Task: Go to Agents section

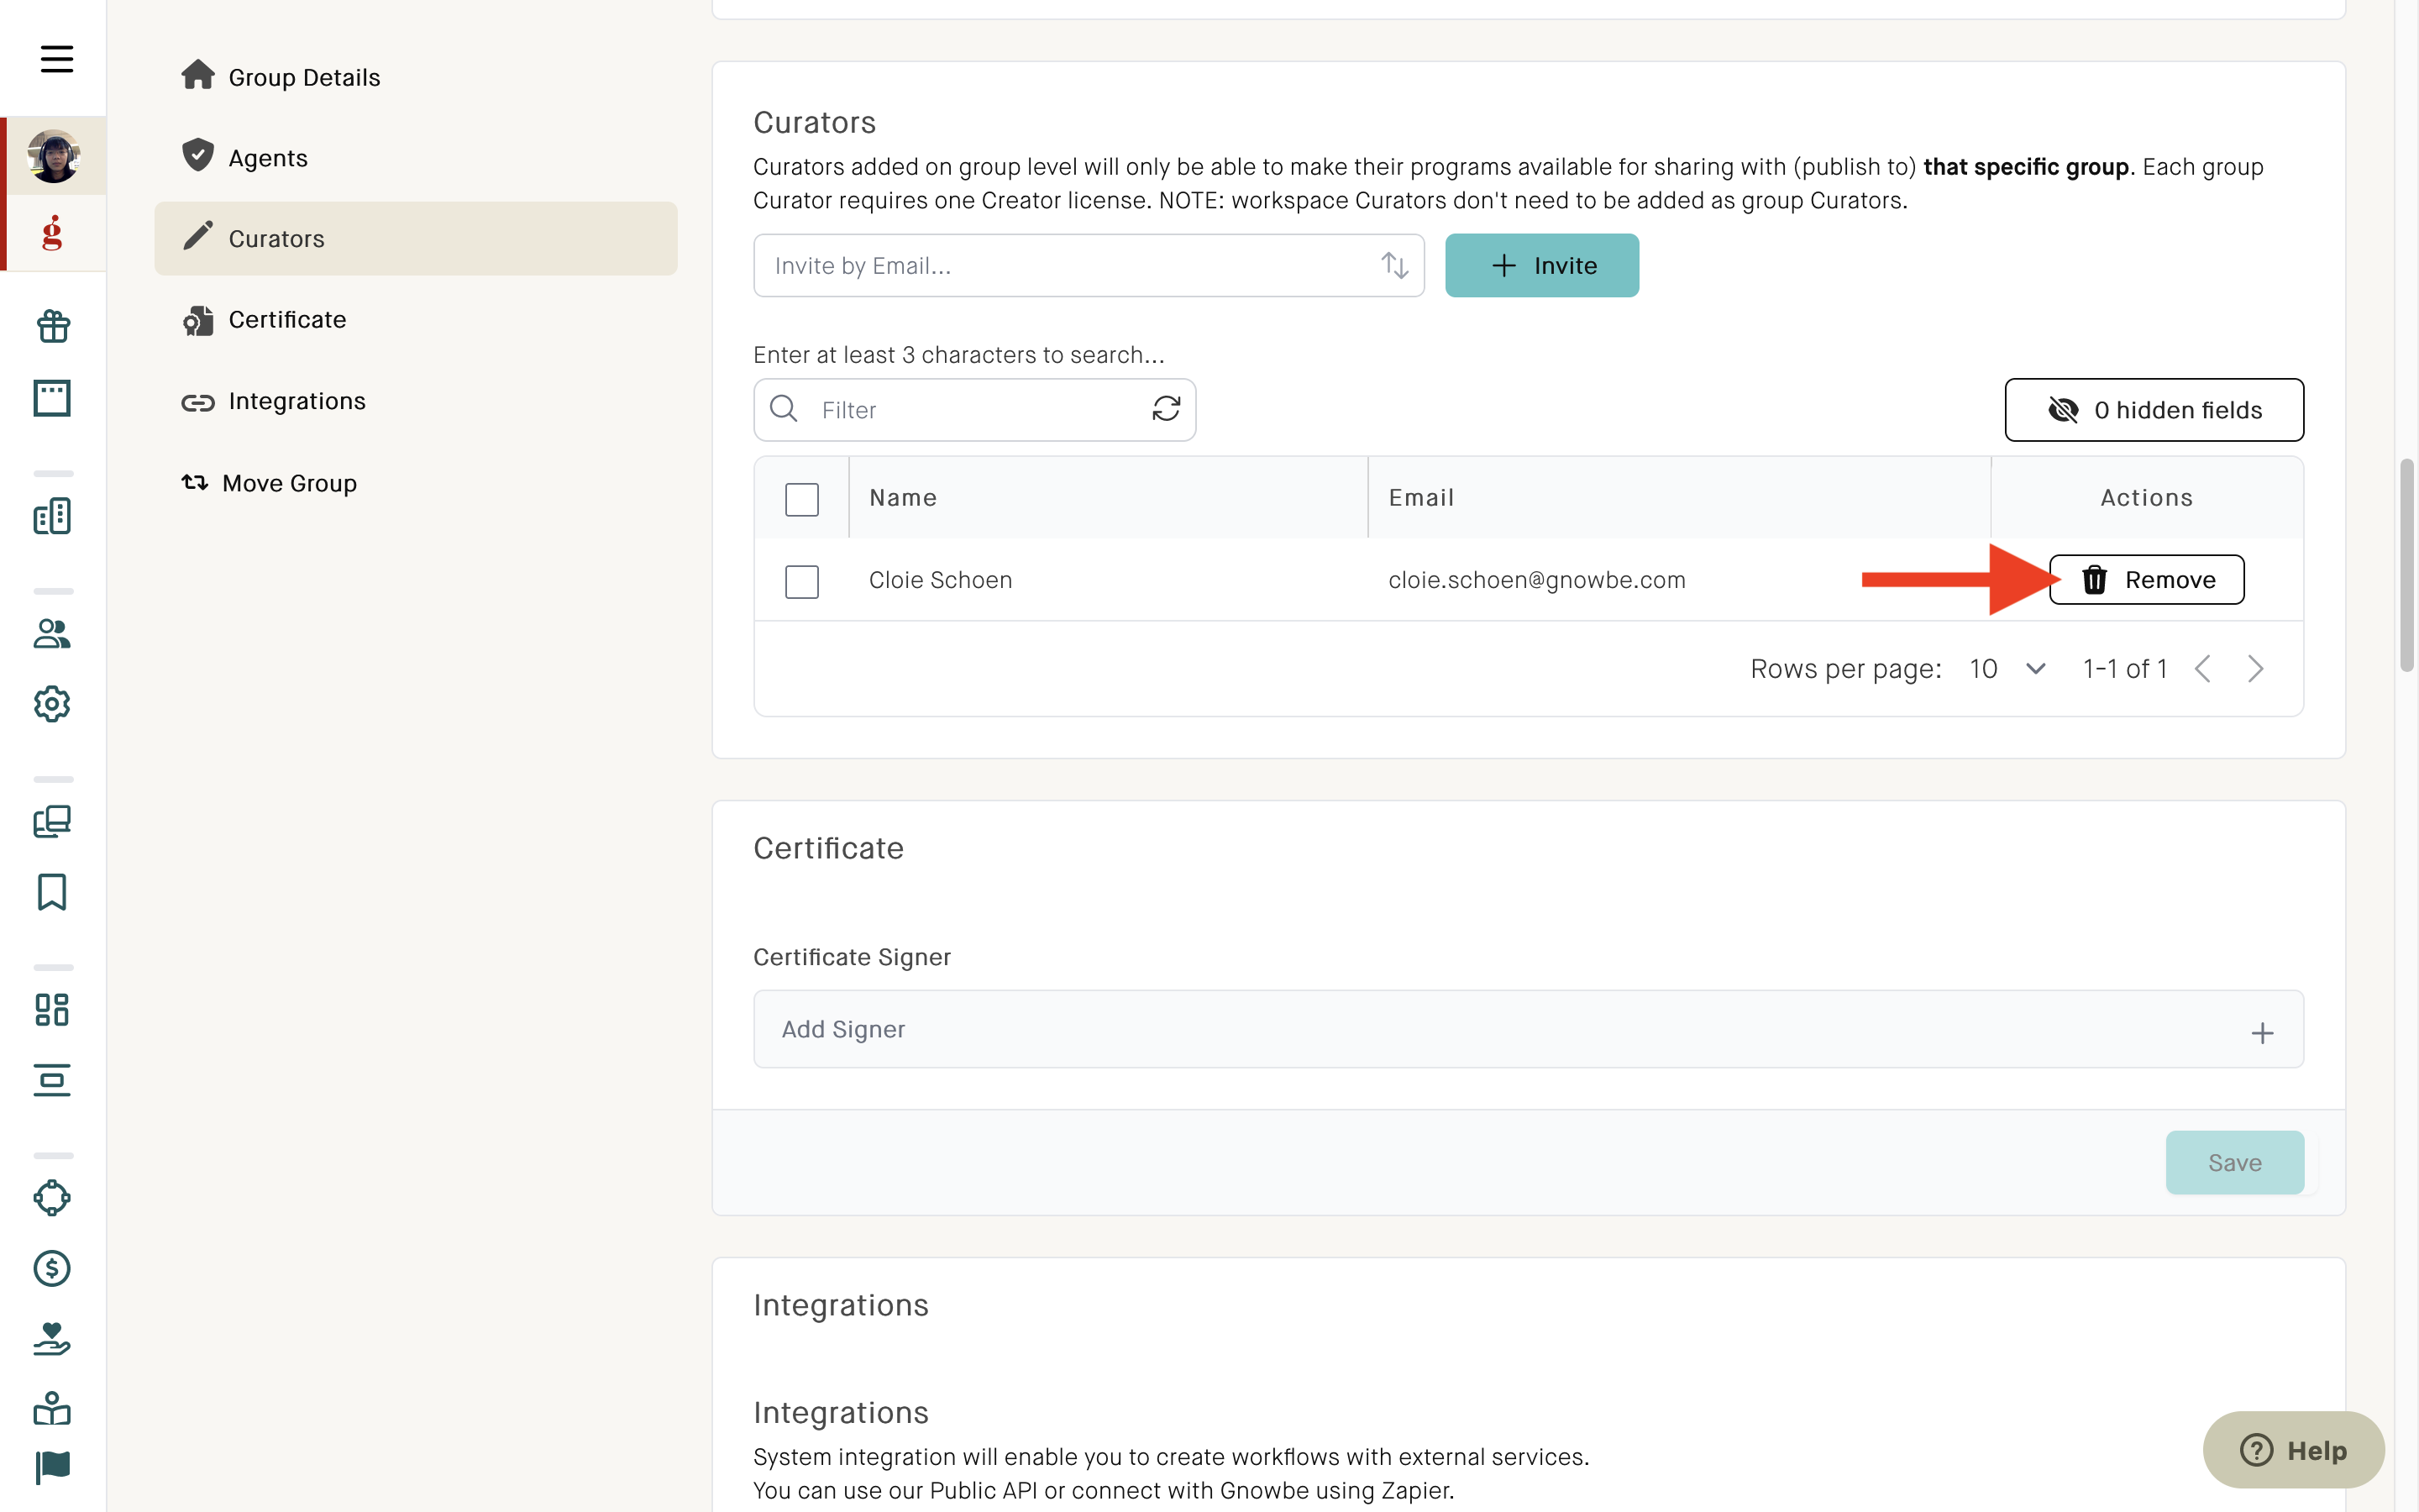Action: coord(416,157)
